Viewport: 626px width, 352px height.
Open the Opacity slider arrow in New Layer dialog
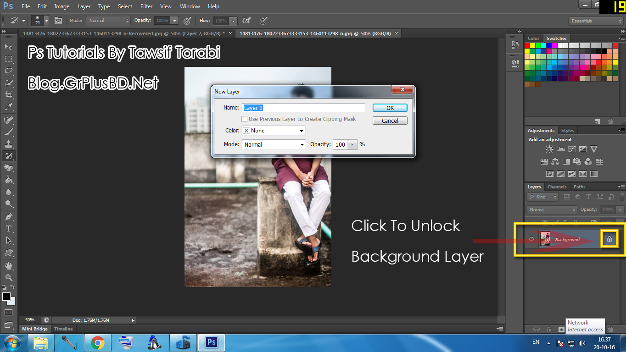(352, 144)
